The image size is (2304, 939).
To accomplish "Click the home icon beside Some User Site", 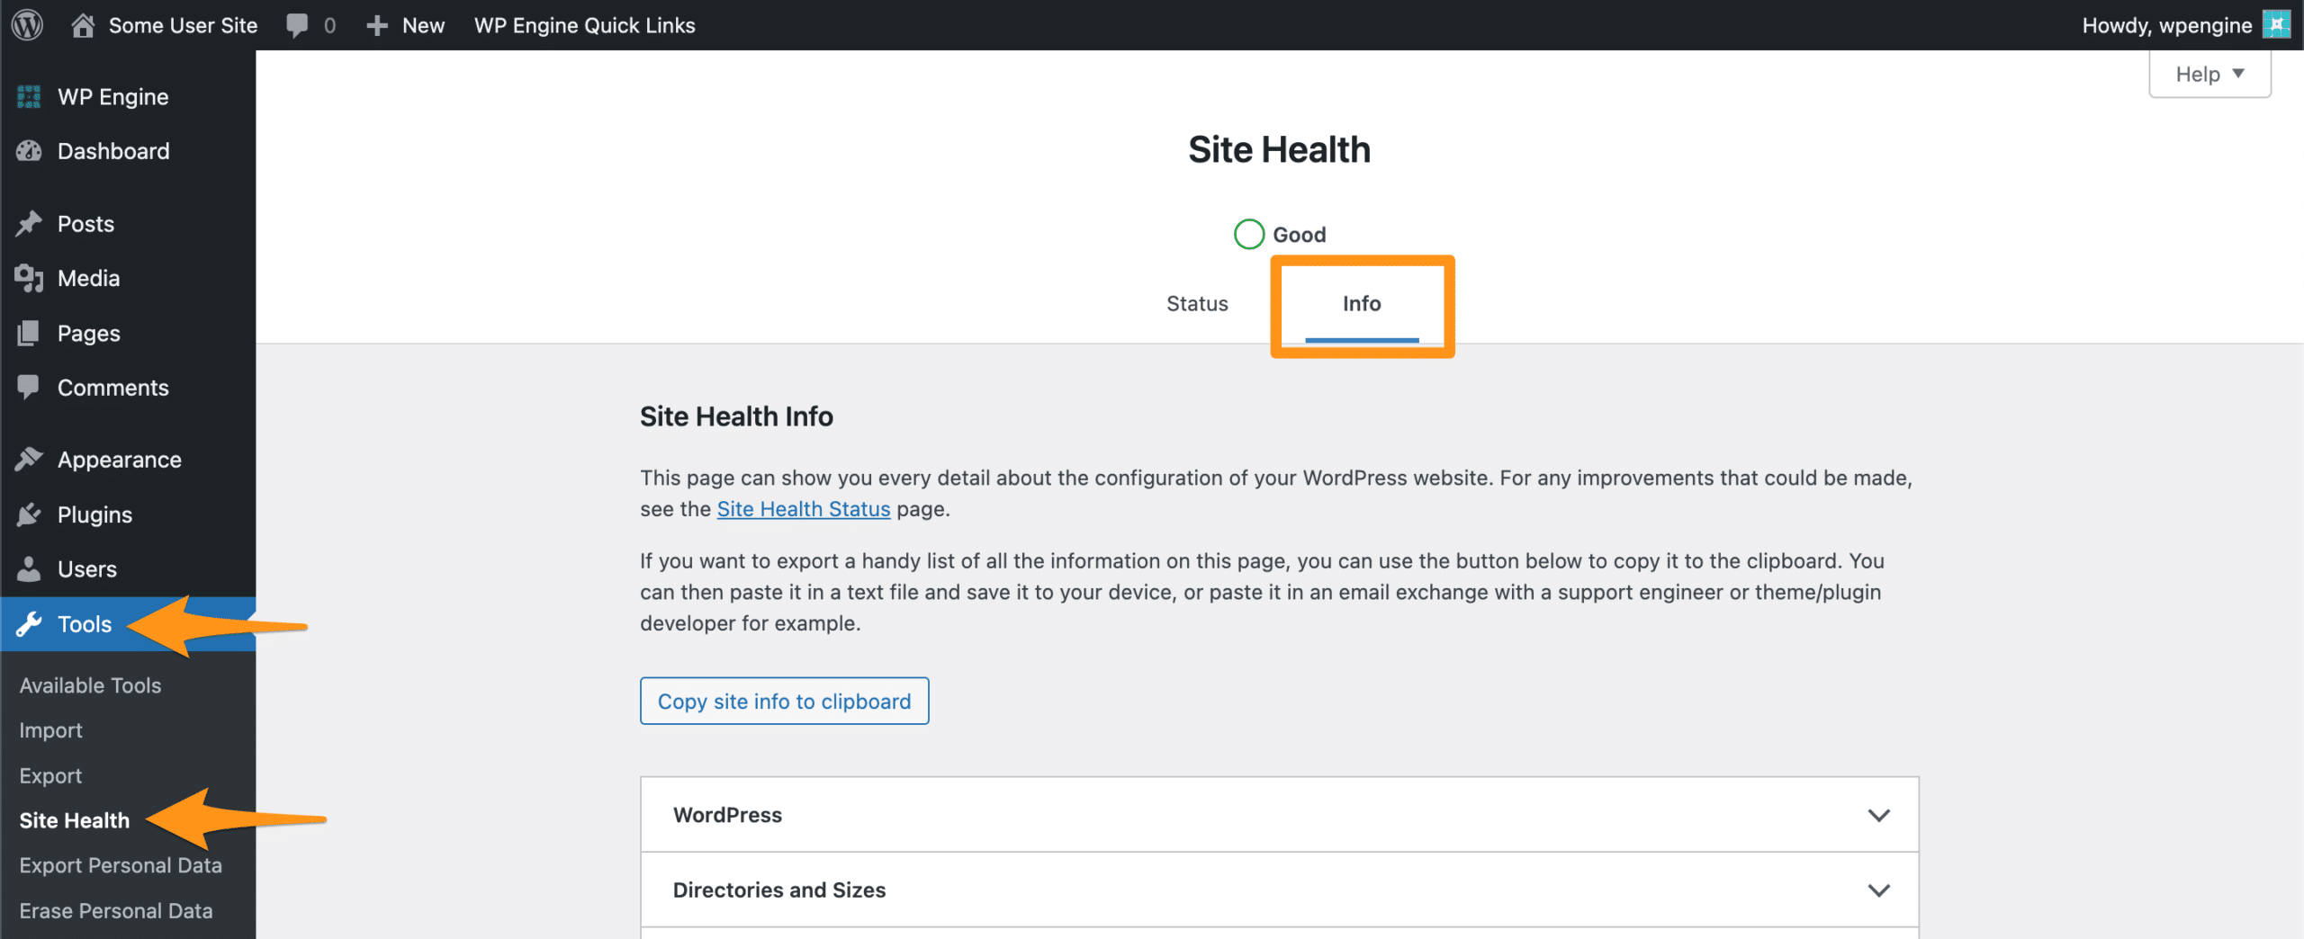I will click(x=83, y=25).
